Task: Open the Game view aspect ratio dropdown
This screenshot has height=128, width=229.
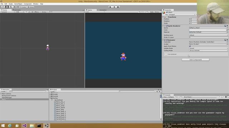Action: 96,12
